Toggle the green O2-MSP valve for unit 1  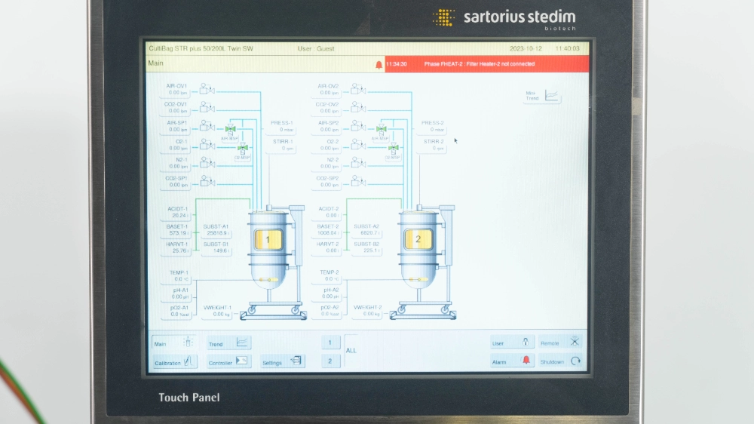[242, 148]
